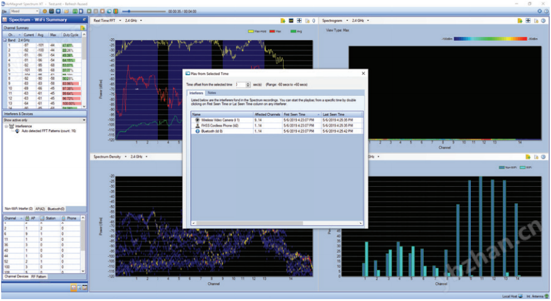The width and height of the screenshot is (551, 301).
Task: Collapse the Interference tree node
Action: click(x=6, y=125)
